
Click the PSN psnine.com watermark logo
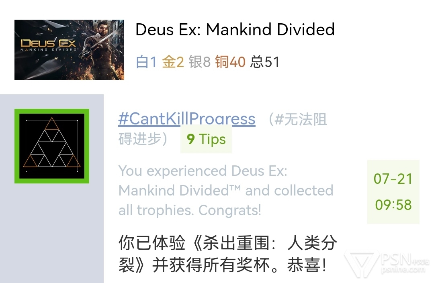pyautogui.click(x=386, y=263)
